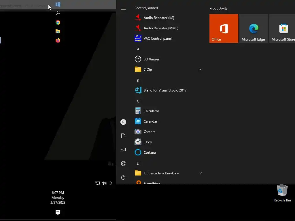
Task: Expand the 7-Zip folder chevron
Action: click(x=201, y=70)
